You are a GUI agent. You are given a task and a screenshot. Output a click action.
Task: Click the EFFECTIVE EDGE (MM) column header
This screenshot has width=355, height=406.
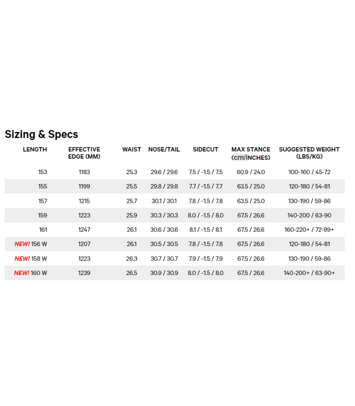(84, 153)
